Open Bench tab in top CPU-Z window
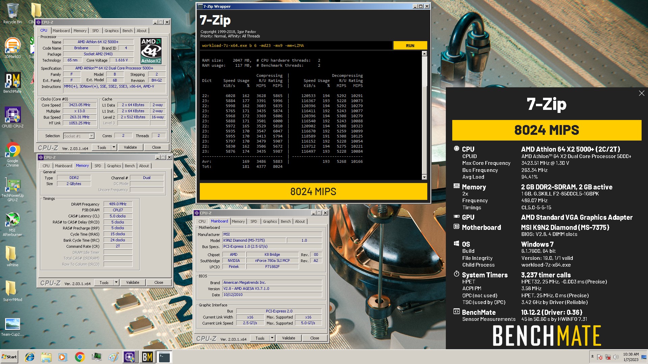 [x=127, y=31]
